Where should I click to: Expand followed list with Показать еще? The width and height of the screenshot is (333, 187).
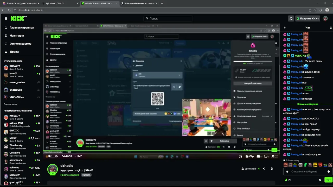tap(10, 104)
